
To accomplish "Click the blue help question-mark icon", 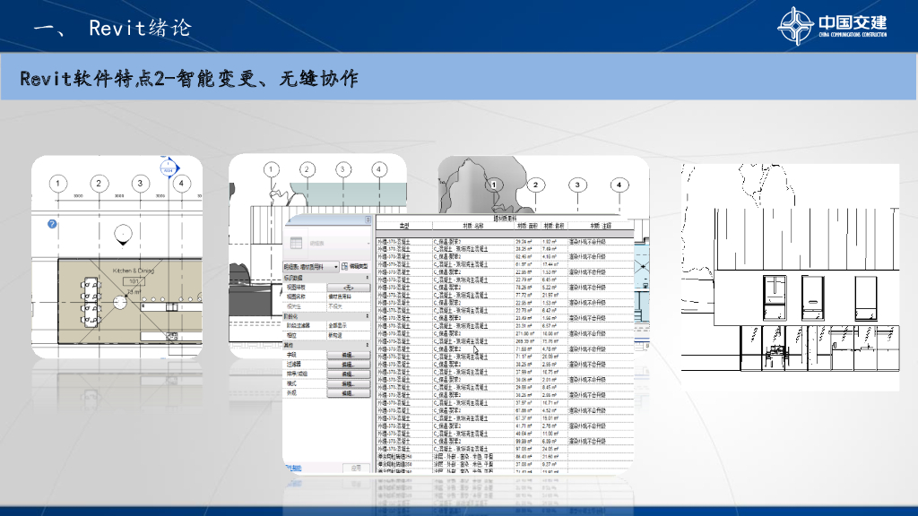I will click(52, 224).
